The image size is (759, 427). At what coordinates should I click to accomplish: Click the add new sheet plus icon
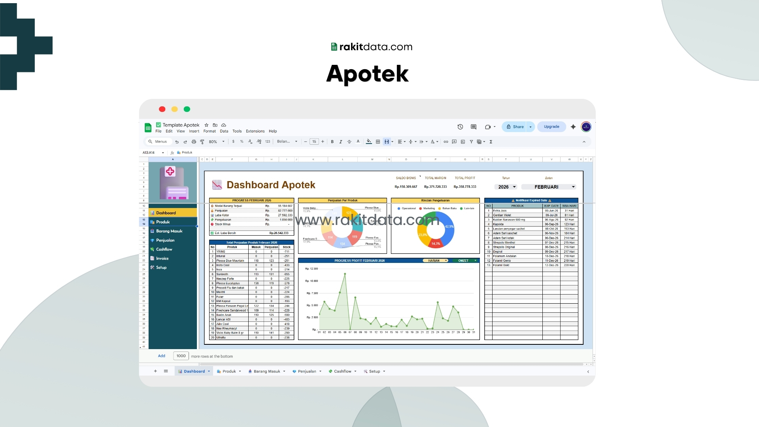click(155, 371)
